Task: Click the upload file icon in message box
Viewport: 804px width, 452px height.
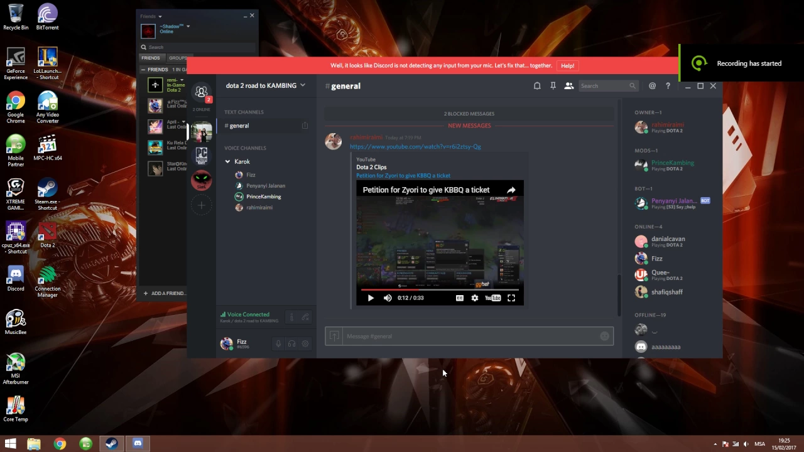Action: pos(334,336)
